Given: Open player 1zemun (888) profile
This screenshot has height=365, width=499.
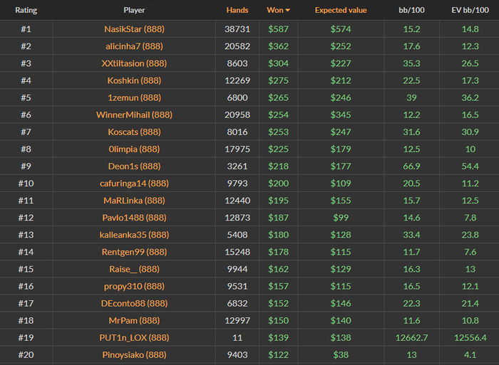Looking at the screenshot, I should click(x=134, y=98).
